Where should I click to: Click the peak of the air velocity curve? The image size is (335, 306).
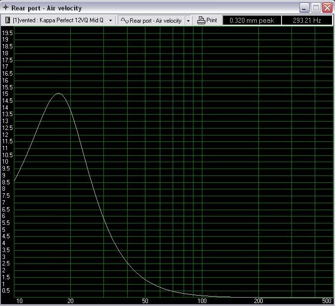click(59, 93)
